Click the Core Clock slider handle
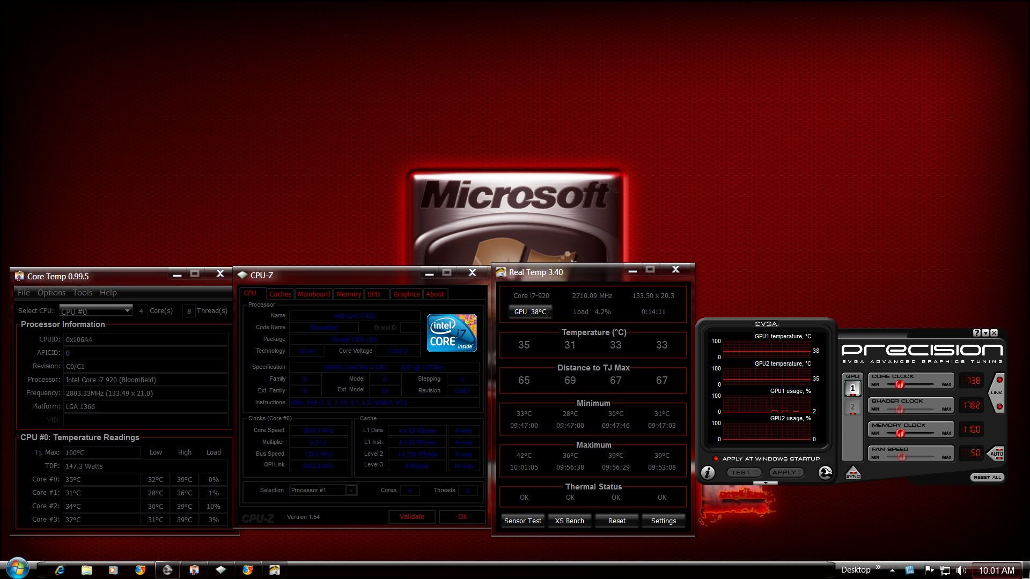 coord(900,384)
